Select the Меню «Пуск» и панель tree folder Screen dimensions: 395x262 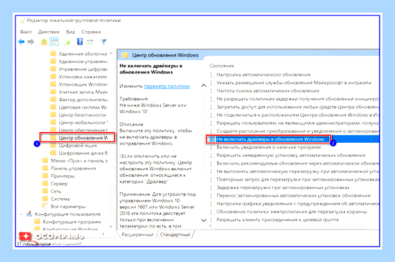pyautogui.click(x=79, y=161)
